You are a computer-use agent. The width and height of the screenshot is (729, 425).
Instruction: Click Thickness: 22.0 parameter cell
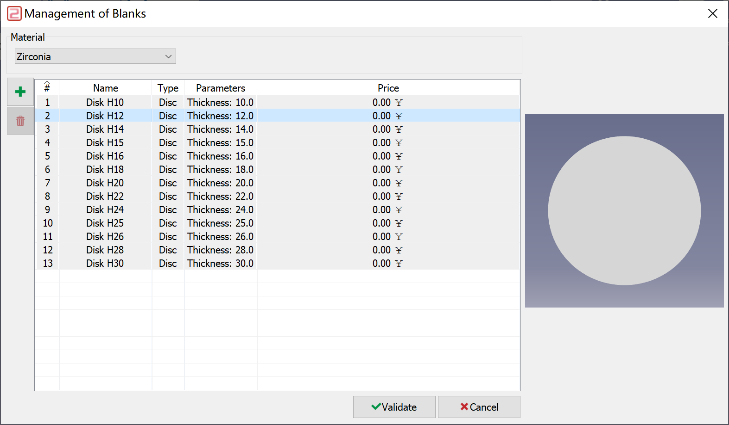pyautogui.click(x=221, y=196)
